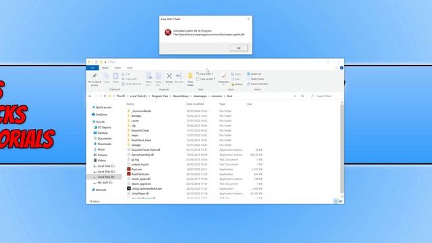Switch to Details view icon in status bar
432x243 pixels.
click(335, 201)
